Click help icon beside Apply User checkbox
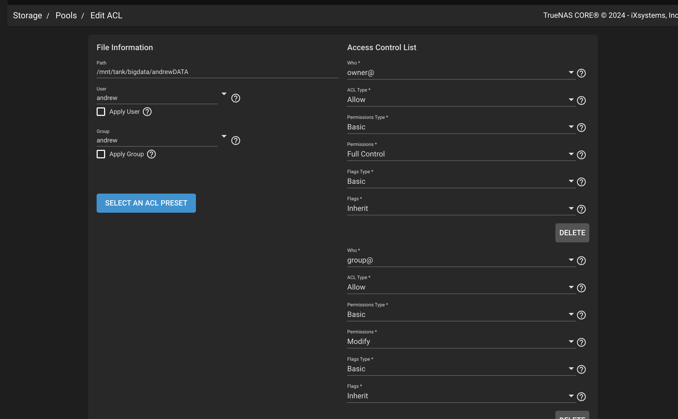This screenshot has height=419, width=678. tap(147, 112)
